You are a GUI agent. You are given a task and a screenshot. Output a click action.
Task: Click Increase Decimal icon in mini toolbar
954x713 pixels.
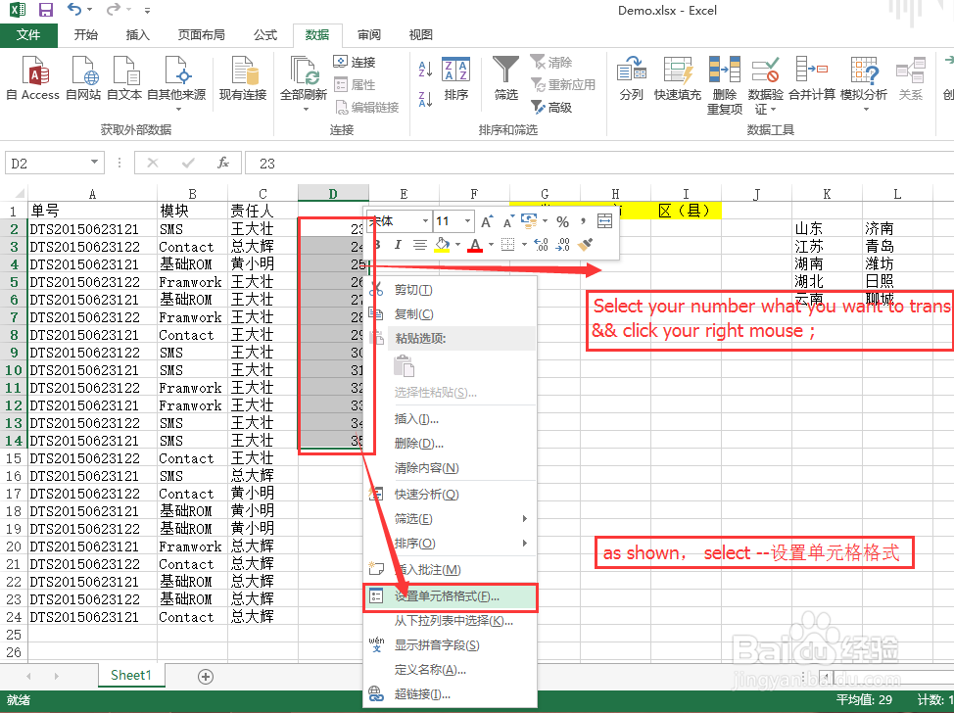pyautogui.click(x=541, y=245)
